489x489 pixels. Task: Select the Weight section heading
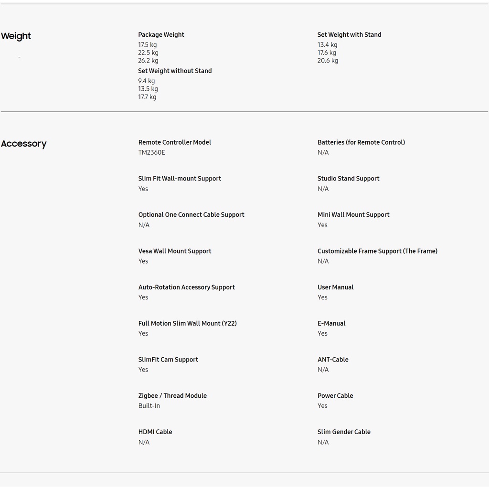pos(16,36)
